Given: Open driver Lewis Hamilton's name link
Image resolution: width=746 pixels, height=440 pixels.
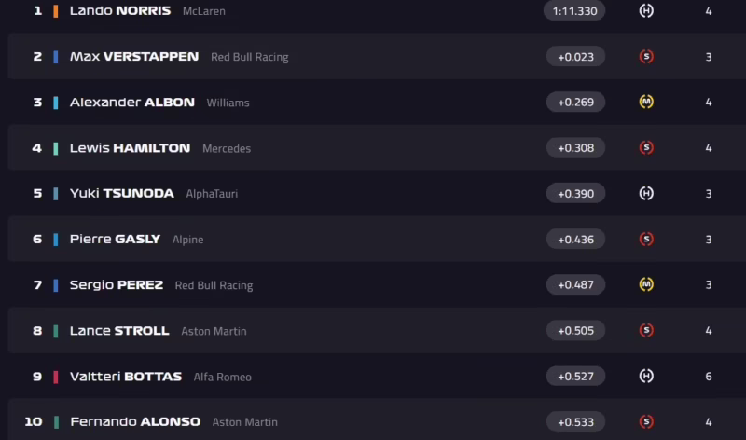Looking at the screenshot, I should coord(130,148).
